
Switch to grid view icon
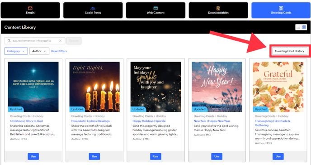point(304,27)
